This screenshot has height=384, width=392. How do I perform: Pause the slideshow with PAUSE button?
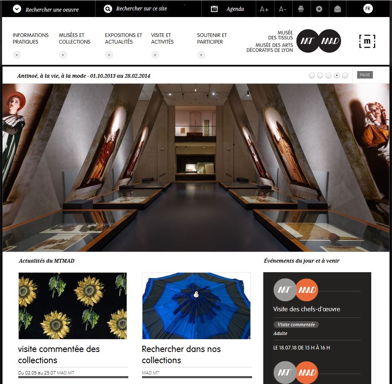365,75
